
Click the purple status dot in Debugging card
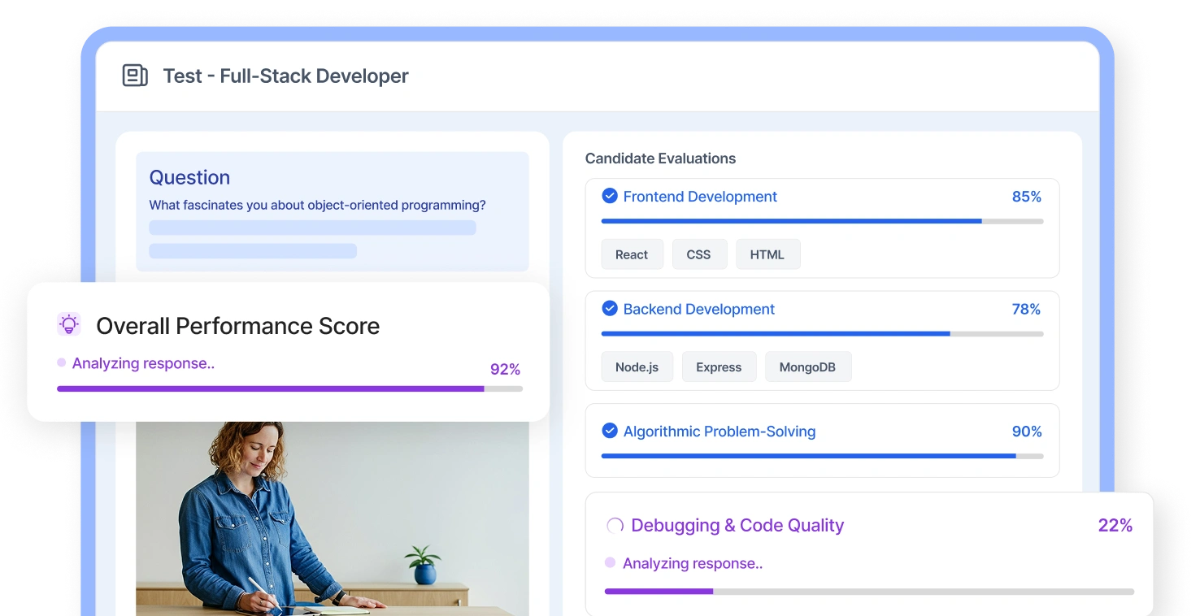[611, 562]
